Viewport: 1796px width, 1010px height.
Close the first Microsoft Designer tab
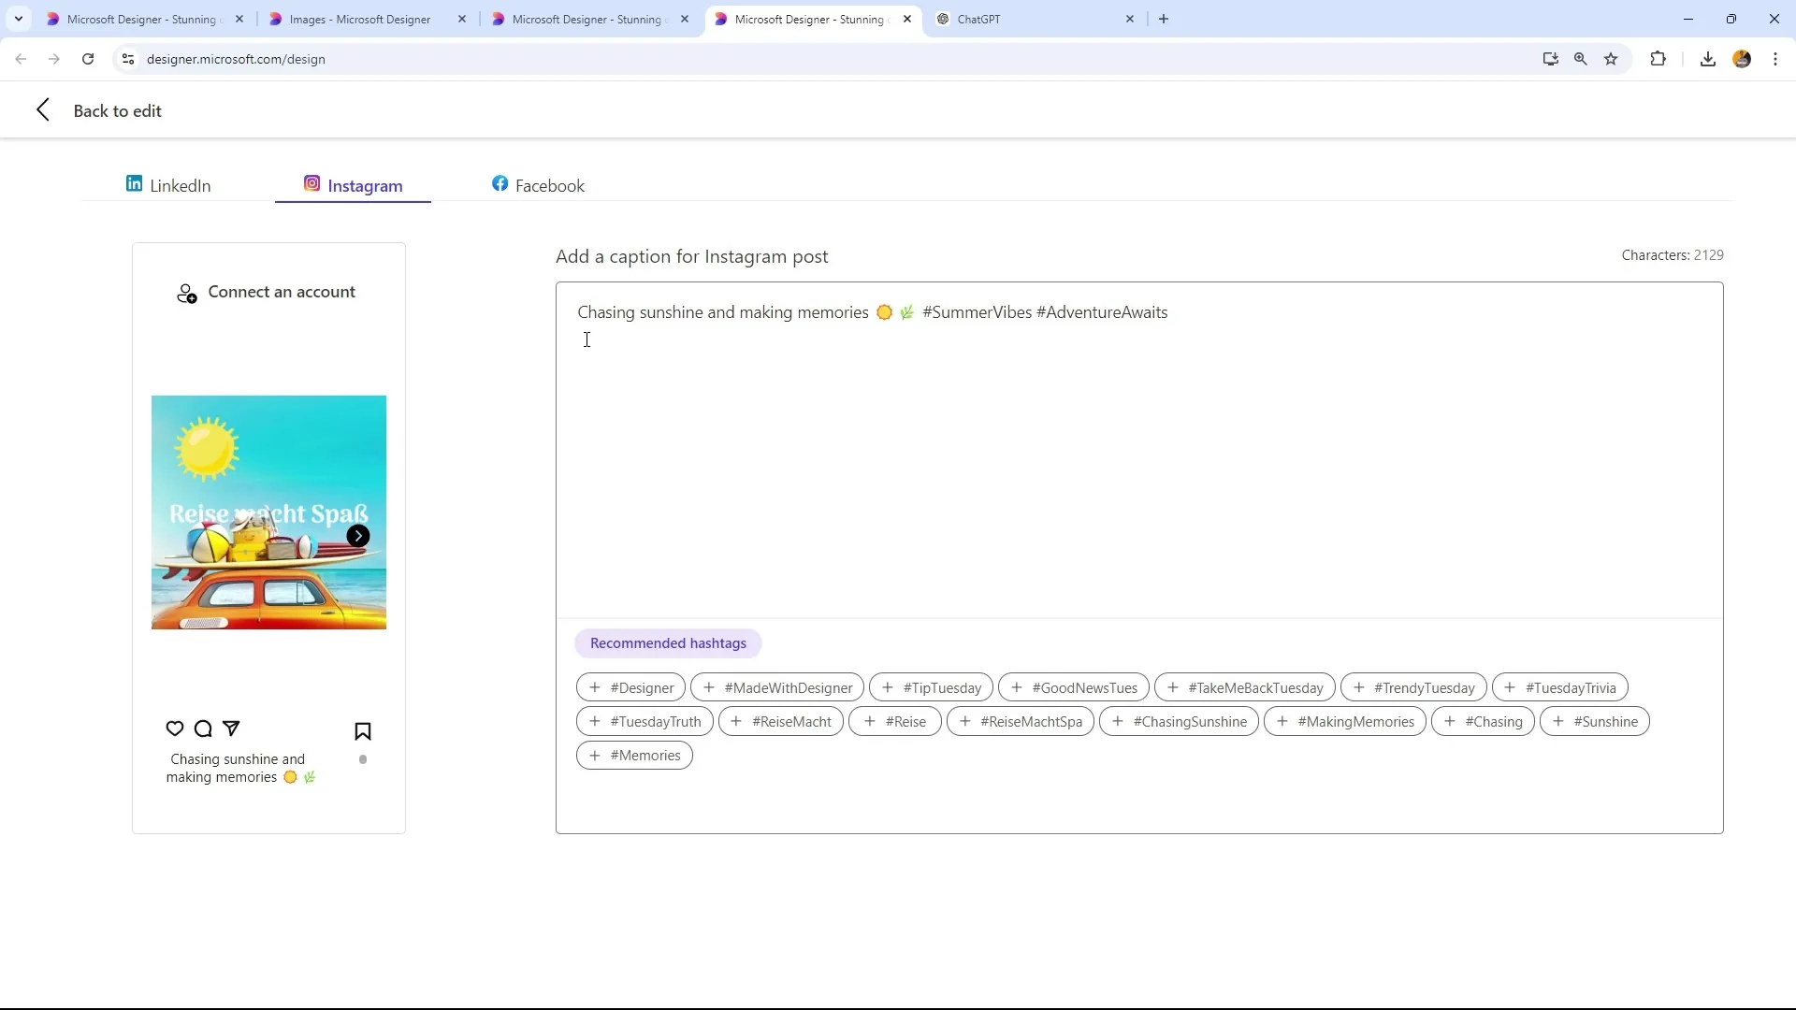(x=239, y=19)
